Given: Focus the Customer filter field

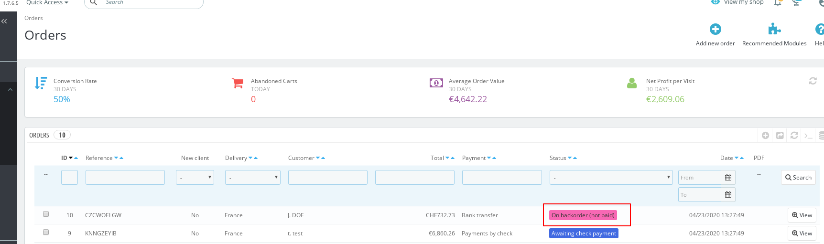Looking at the screenshot, I should pyautogui.click(x=328, y=177).
